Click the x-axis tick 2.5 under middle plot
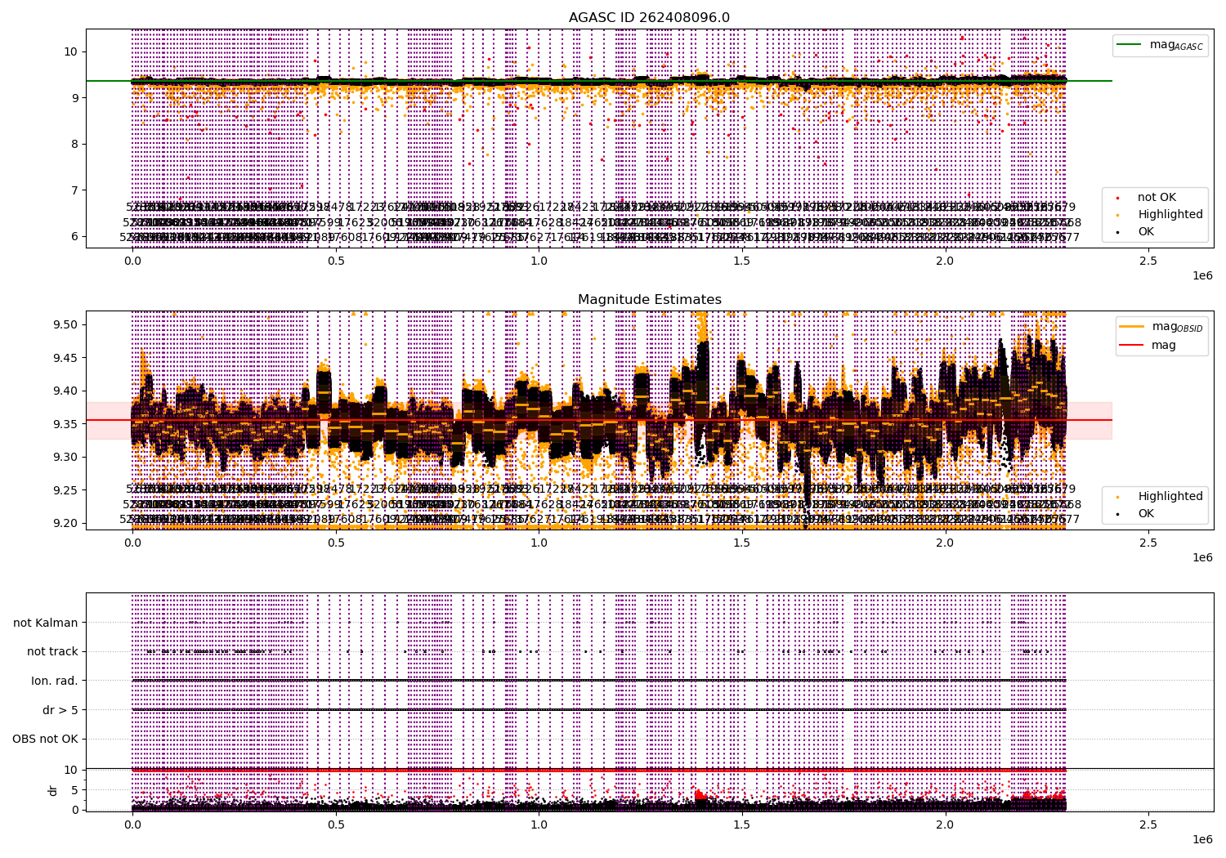Screen dimensions: 1226x858 [x=1148, y=543]
